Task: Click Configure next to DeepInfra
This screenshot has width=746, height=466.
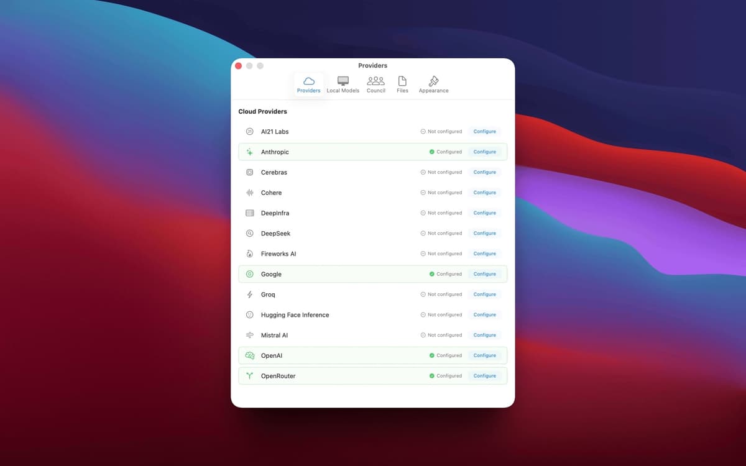Action: click(x=484, y=213)
